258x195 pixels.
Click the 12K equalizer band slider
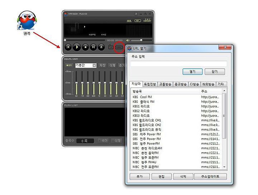point(116,83)
